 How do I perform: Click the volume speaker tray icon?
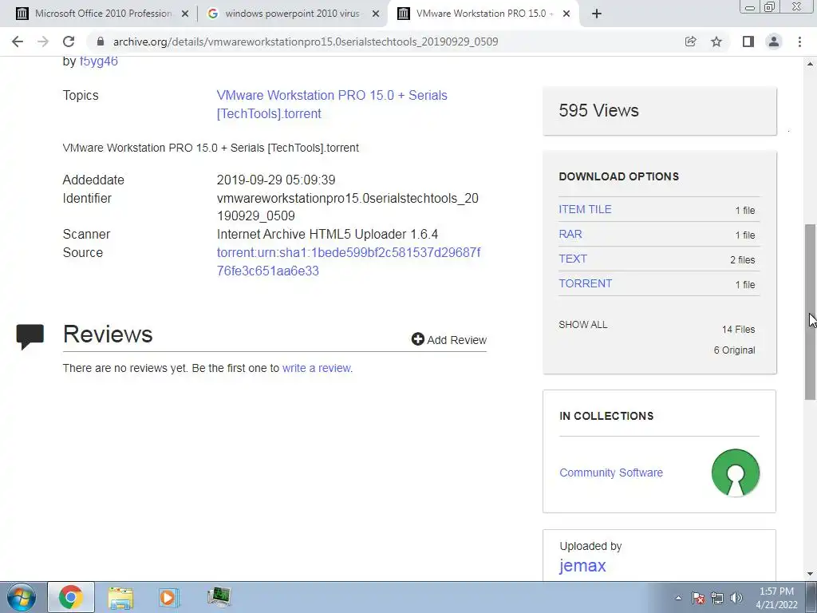click(736, 598)
